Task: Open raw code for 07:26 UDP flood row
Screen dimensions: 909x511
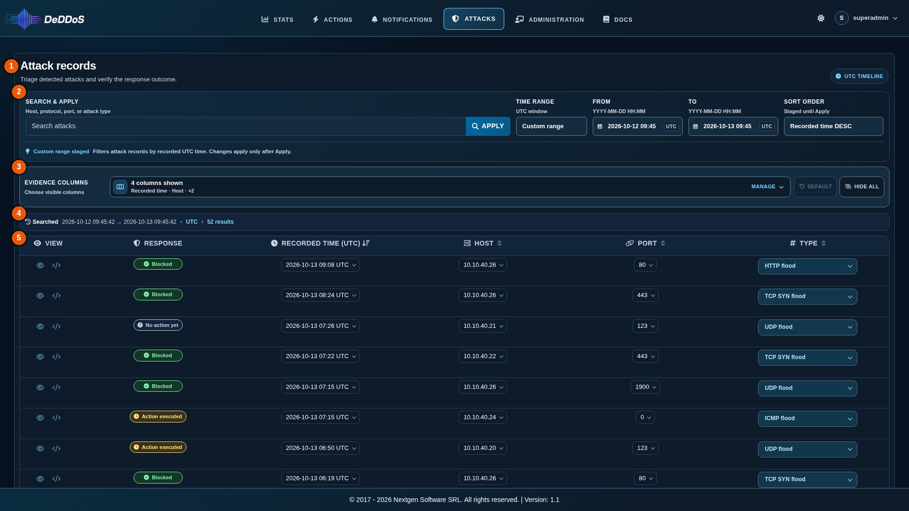Action: (56, 326)
